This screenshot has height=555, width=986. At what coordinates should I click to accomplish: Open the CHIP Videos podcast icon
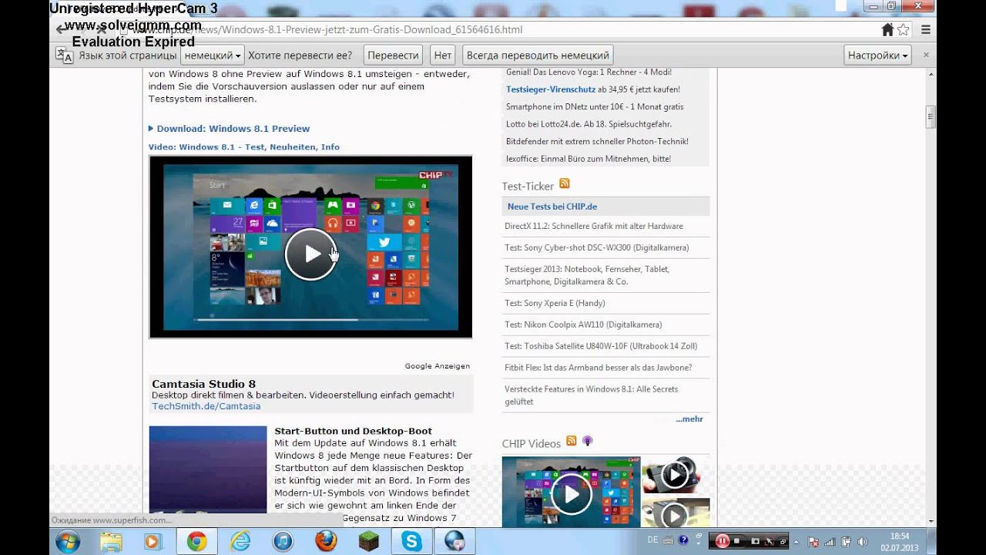pyautogui.click(x=588, y=441)
